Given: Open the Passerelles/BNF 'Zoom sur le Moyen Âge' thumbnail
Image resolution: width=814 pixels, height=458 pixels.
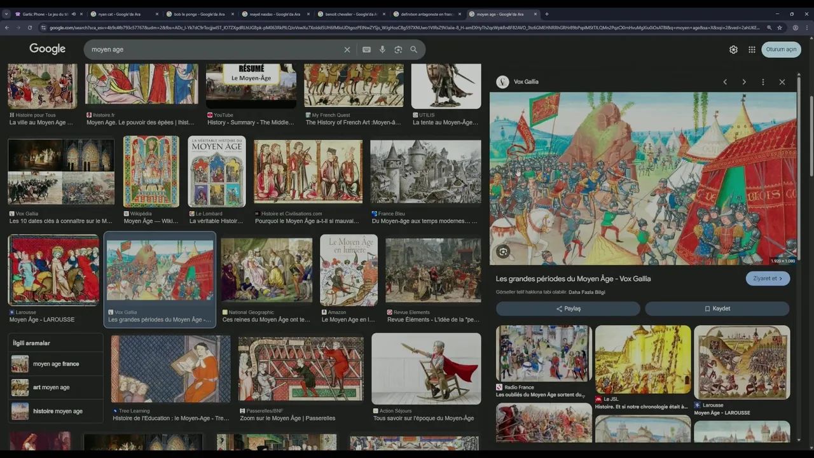Looking at the screenshot, I should pyautogui.click(x=301, y=370).
